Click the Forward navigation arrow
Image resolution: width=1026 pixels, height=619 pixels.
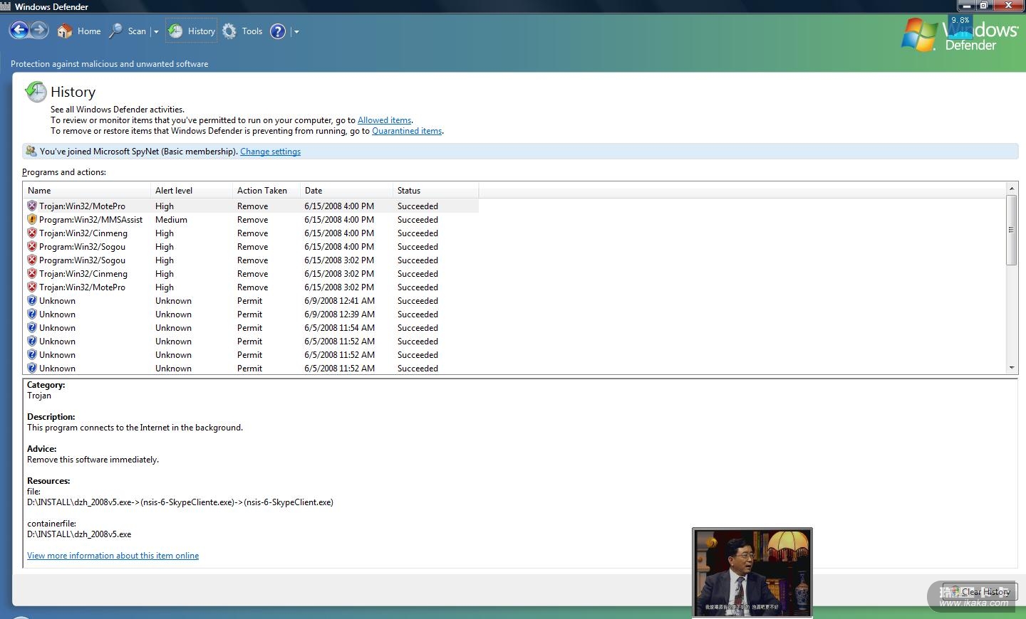click(39, 31)
